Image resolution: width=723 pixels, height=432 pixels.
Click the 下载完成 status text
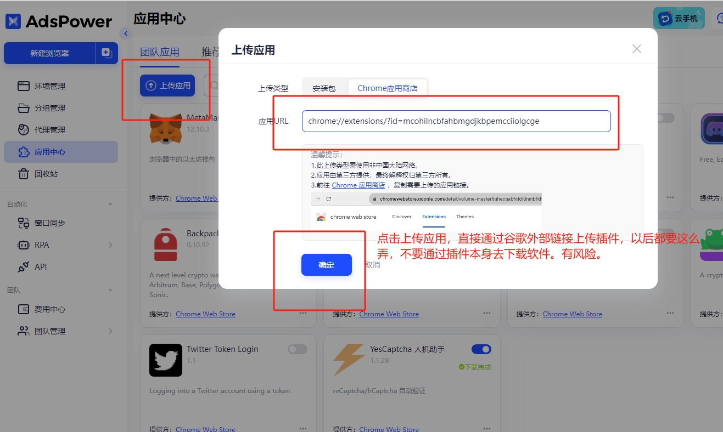pyautogui.click(x=477, y=367)
